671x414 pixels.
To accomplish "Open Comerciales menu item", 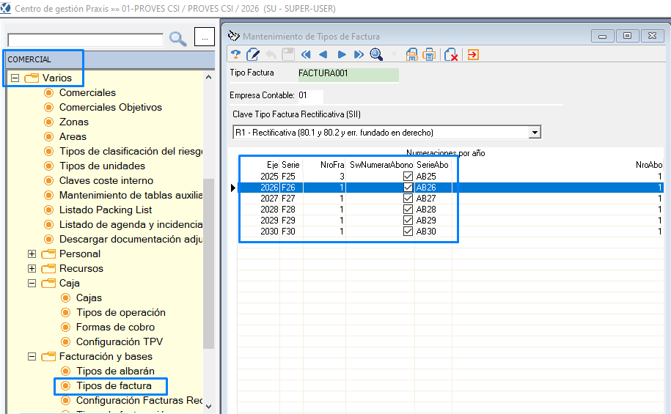I will coord(87,92).
